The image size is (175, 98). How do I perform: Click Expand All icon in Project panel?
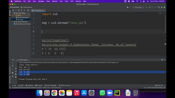[22, 10]
